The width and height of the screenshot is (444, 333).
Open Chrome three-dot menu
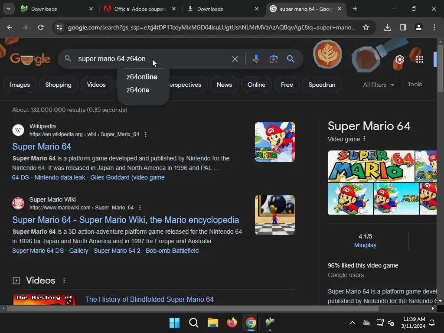pos(434,27)
